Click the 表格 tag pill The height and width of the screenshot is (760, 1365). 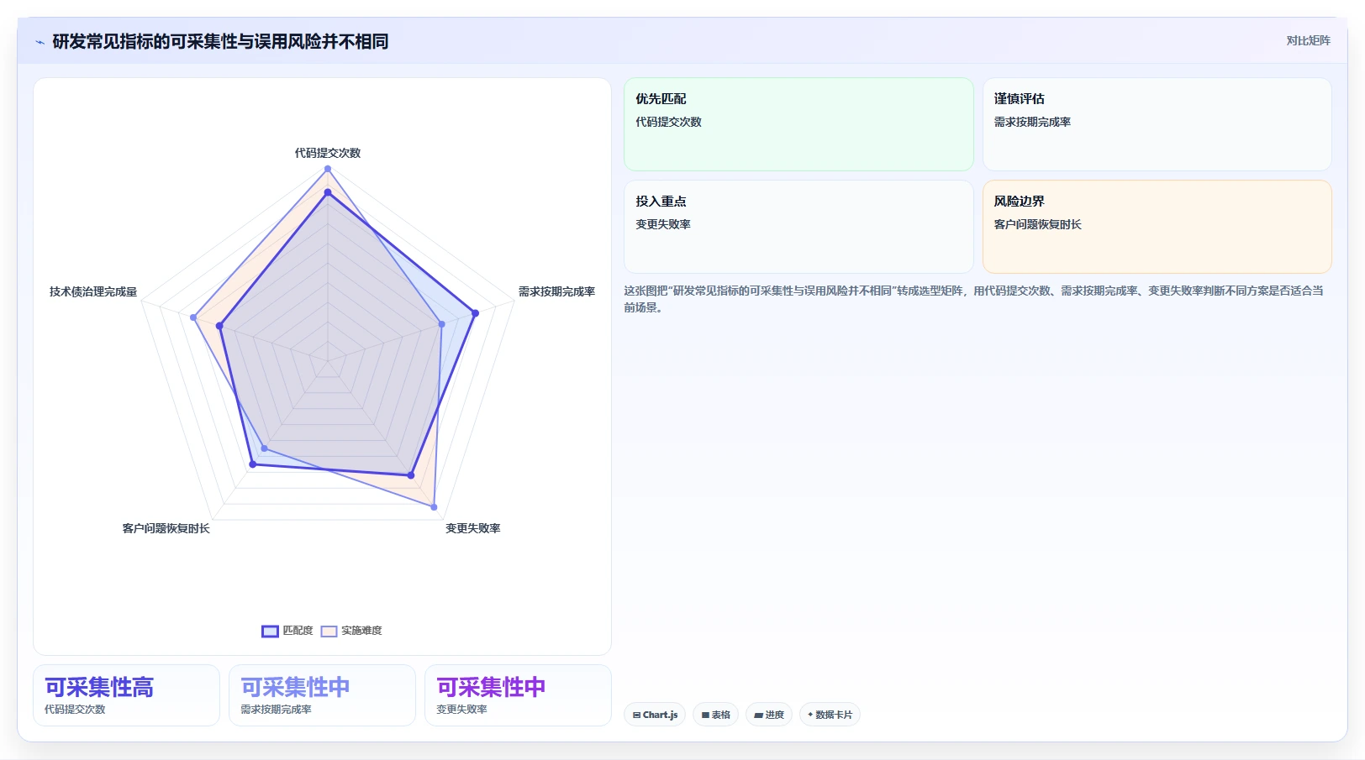click(715, 715)
